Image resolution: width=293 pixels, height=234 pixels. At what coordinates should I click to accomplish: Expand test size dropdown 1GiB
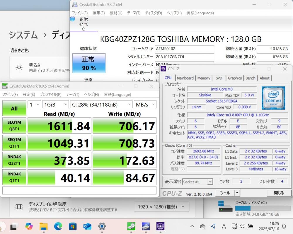click(x=55, y=104)
